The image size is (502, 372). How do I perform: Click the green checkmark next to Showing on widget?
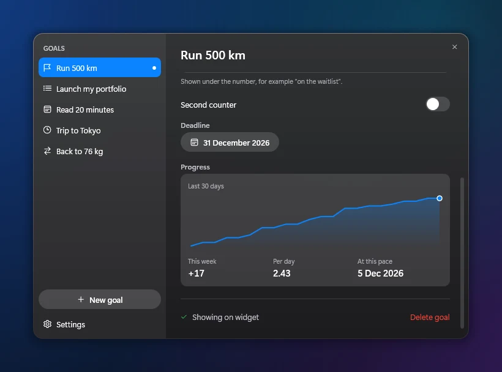point(184,317)
